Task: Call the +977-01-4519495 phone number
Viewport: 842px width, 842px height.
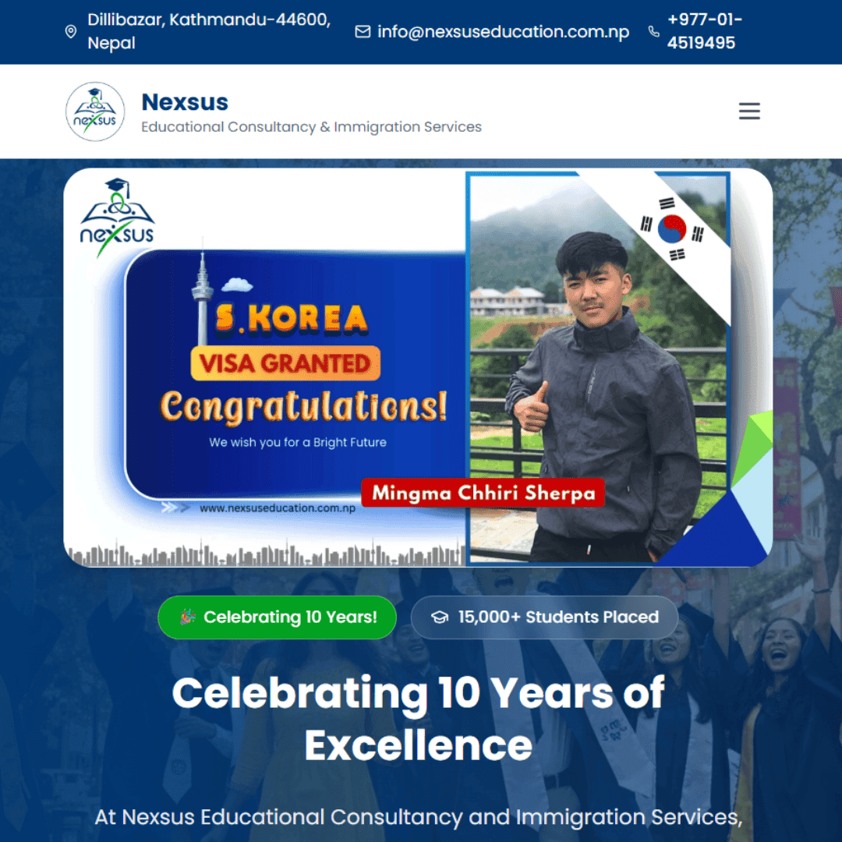Action: (x=704, y=31)
